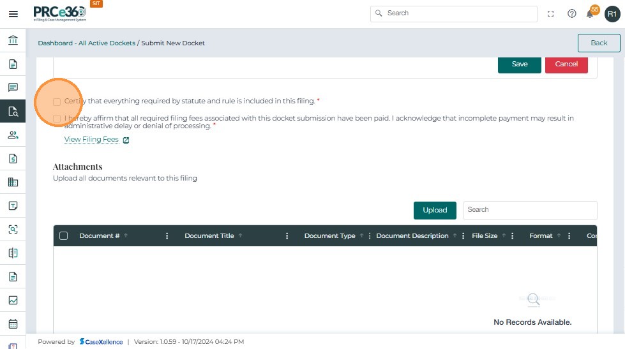Toggle fullscreen mode icon
Screen dimensions: 625x349
point(551,14)
